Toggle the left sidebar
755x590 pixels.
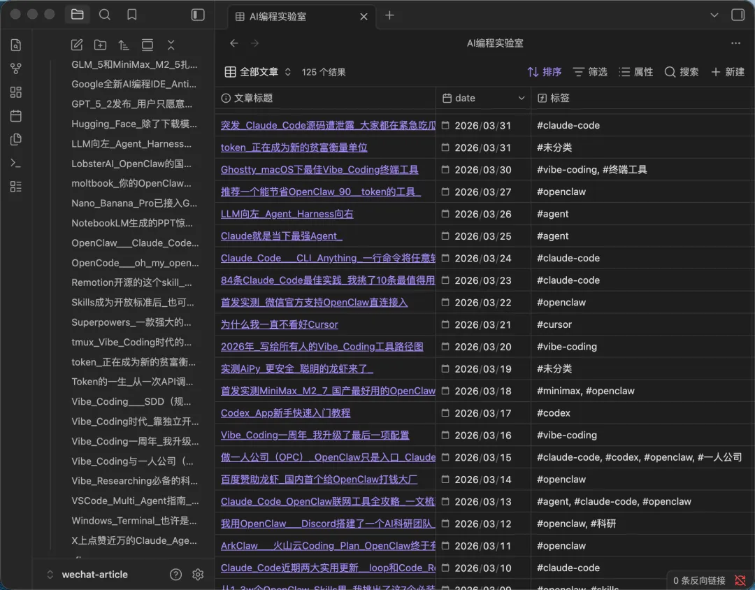(198, 15)
